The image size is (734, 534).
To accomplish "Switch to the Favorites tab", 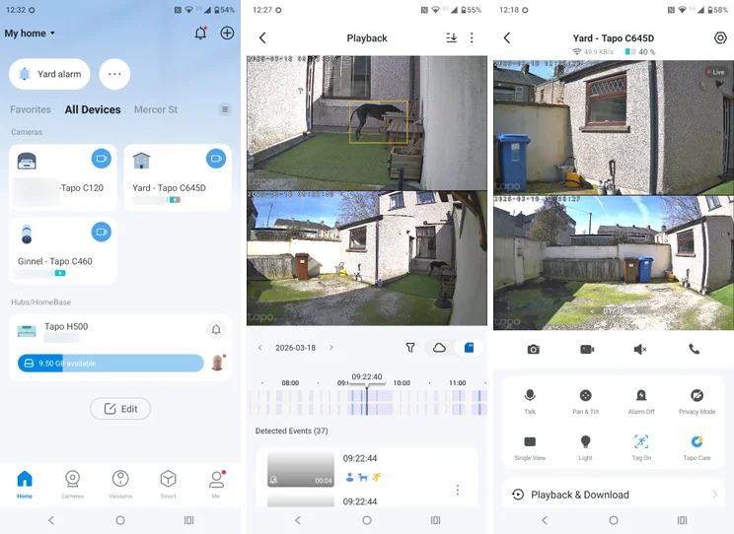I will coord(31,109).
